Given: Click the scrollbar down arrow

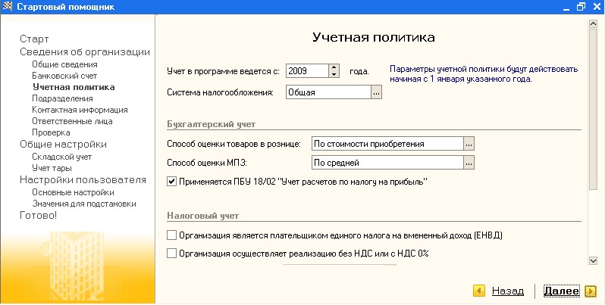Looking at the screenshot, I should [x=594, y=261].
